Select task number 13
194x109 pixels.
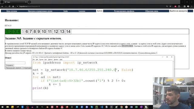[62, 31]
